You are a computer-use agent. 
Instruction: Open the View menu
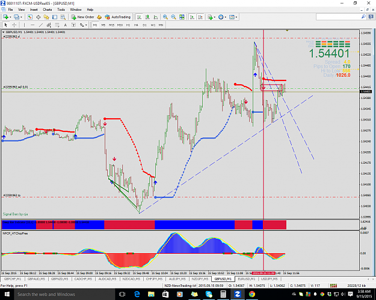(x=21, y=10)
